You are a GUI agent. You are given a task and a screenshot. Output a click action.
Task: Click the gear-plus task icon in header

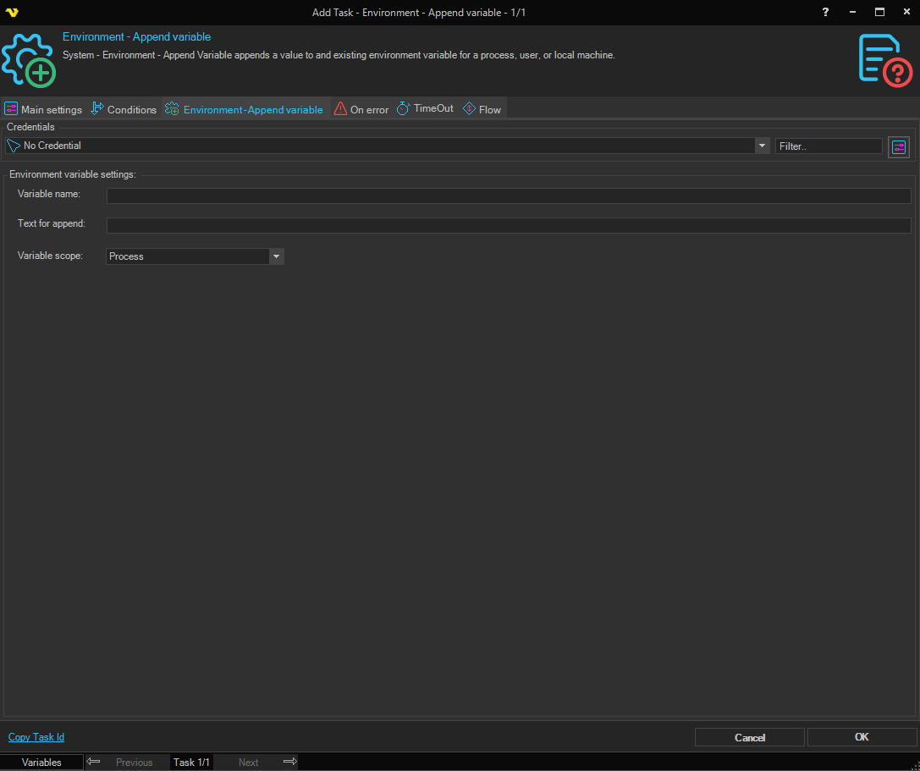28,61
